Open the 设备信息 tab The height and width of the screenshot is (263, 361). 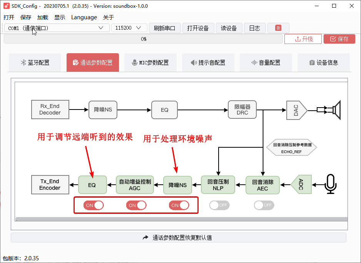click(324, 62)
